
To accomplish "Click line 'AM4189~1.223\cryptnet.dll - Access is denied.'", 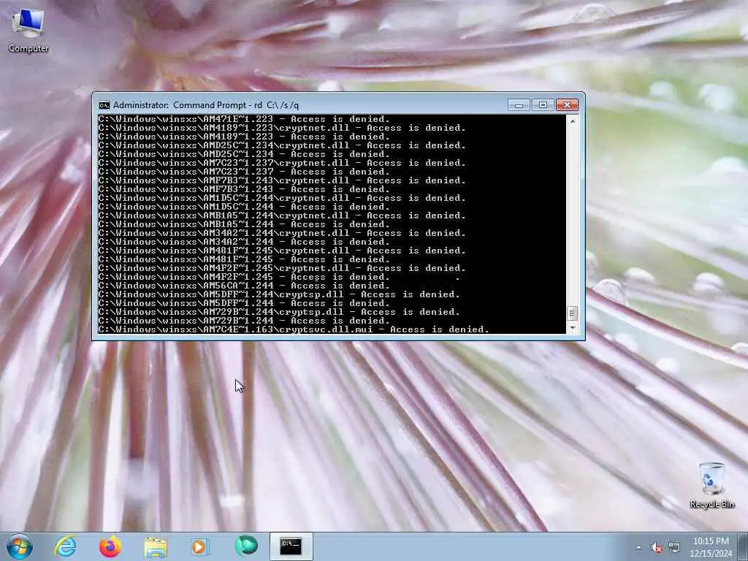I will click(282, 128).
